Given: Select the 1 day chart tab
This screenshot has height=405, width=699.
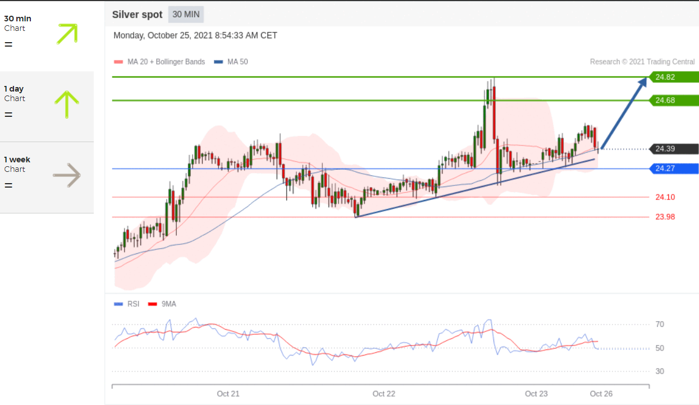Looking at the screenshot, I should [x=47, y=106].
